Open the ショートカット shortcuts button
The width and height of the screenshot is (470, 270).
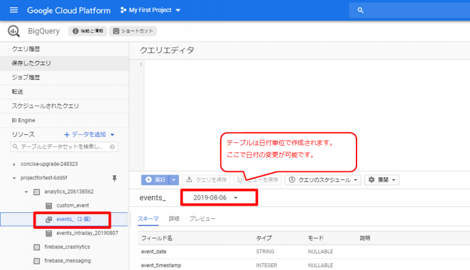coord(133,31)
